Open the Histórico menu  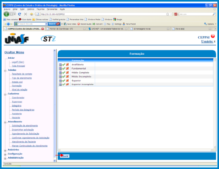[x=31, y=9]
